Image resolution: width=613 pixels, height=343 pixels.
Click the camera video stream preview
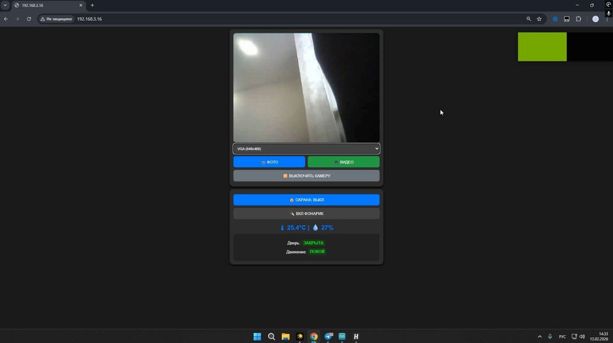(306, 87)
